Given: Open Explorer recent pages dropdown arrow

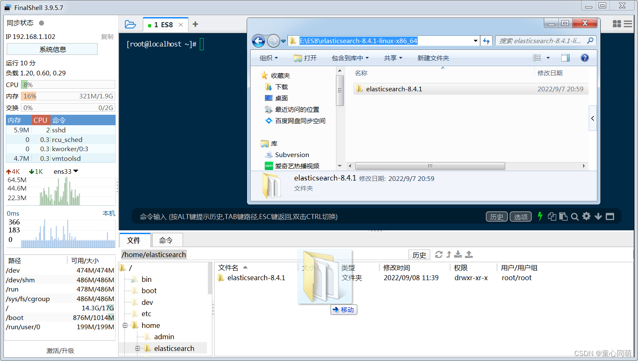Looking at the screenshot, I should [283, 41].
